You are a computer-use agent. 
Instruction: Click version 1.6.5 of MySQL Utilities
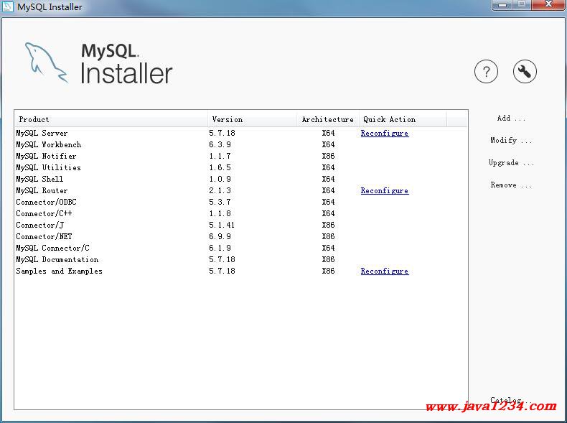[220, 167]
